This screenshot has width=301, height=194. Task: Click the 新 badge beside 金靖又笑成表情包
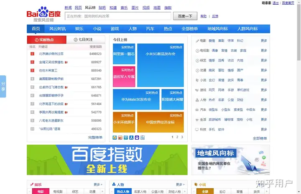coord(66,62)
